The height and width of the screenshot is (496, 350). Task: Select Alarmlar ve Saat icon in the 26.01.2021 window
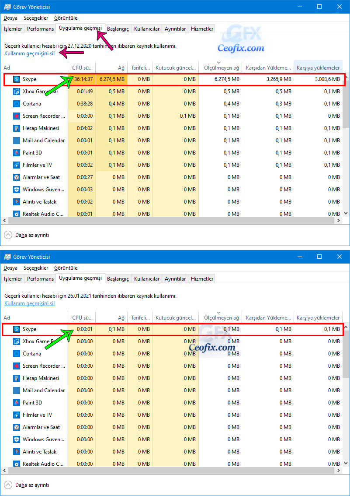point(17,427)
